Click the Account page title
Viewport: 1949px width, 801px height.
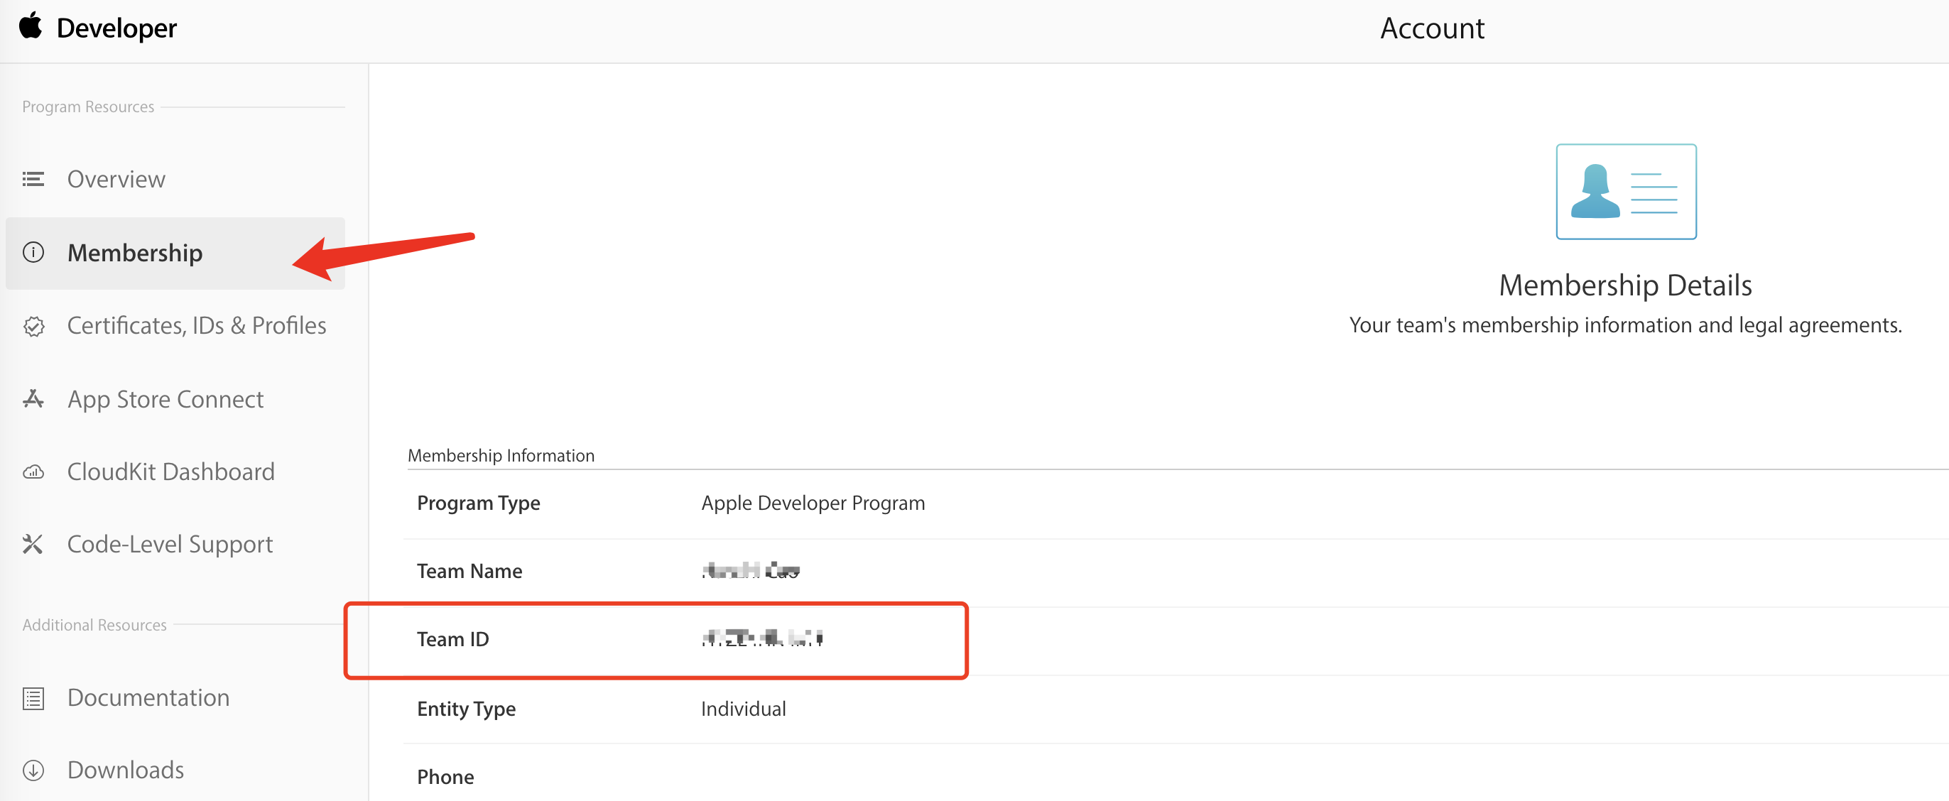pos(1431,28)
